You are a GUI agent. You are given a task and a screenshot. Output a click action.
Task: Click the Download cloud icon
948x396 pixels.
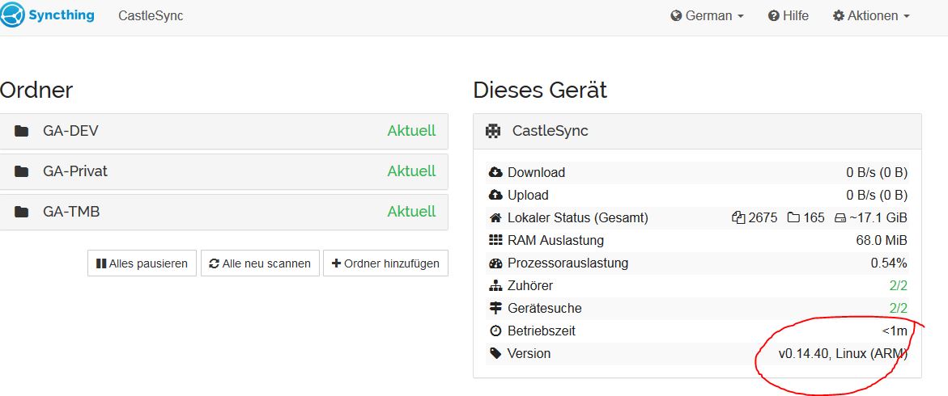pos(495,173)
